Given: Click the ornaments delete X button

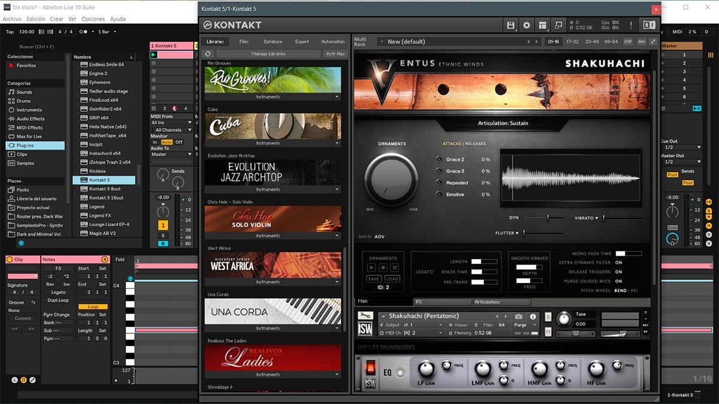Looking at the screenshot, I should click(x=394, y=268).
